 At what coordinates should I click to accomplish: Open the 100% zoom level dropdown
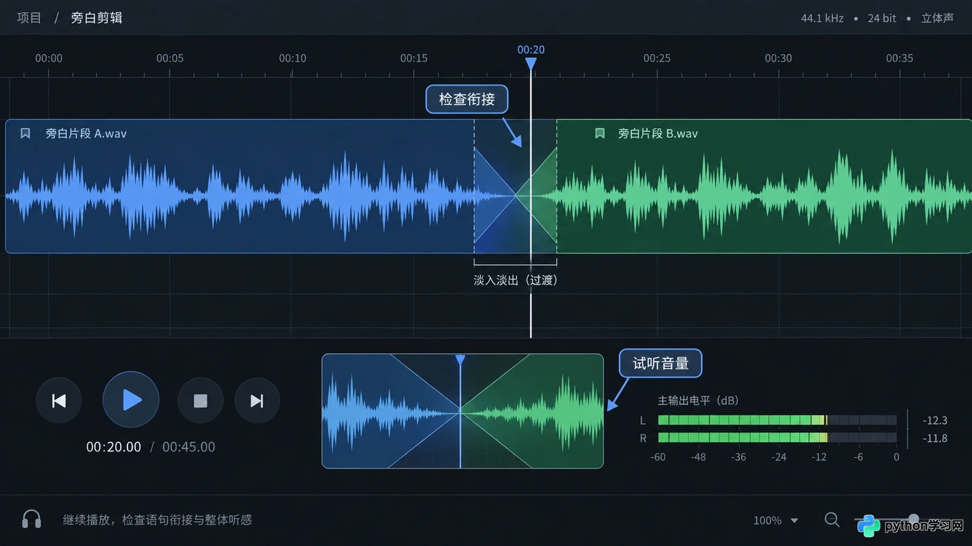(x=776, y=520)
